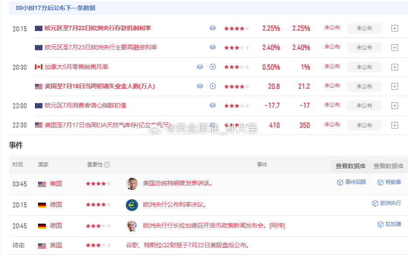Click forecast value 350 for EIA gas
The width and height of the screenshot is (408, 256).
(304, 125)
